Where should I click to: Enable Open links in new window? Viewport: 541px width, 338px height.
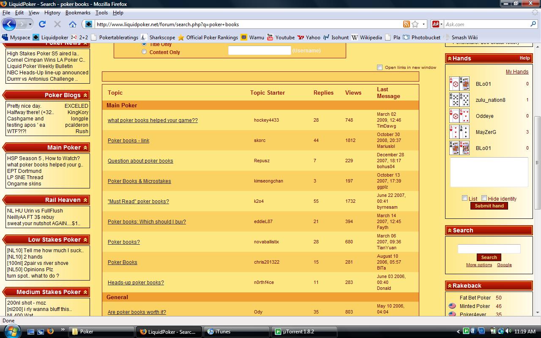click(x=380, y=67)
